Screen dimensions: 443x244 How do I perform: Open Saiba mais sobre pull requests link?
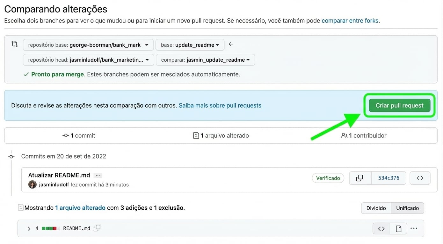click(220, 105)
